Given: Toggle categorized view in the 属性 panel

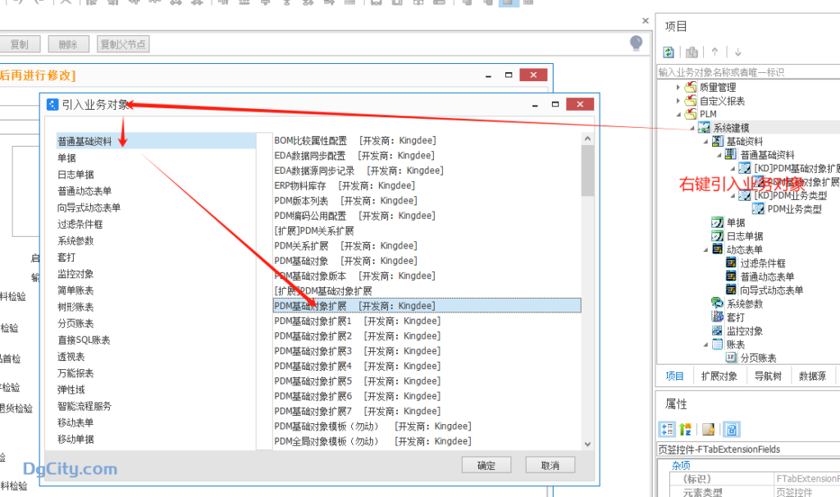Looking at the screenshot, I should [x=666, y=429].
